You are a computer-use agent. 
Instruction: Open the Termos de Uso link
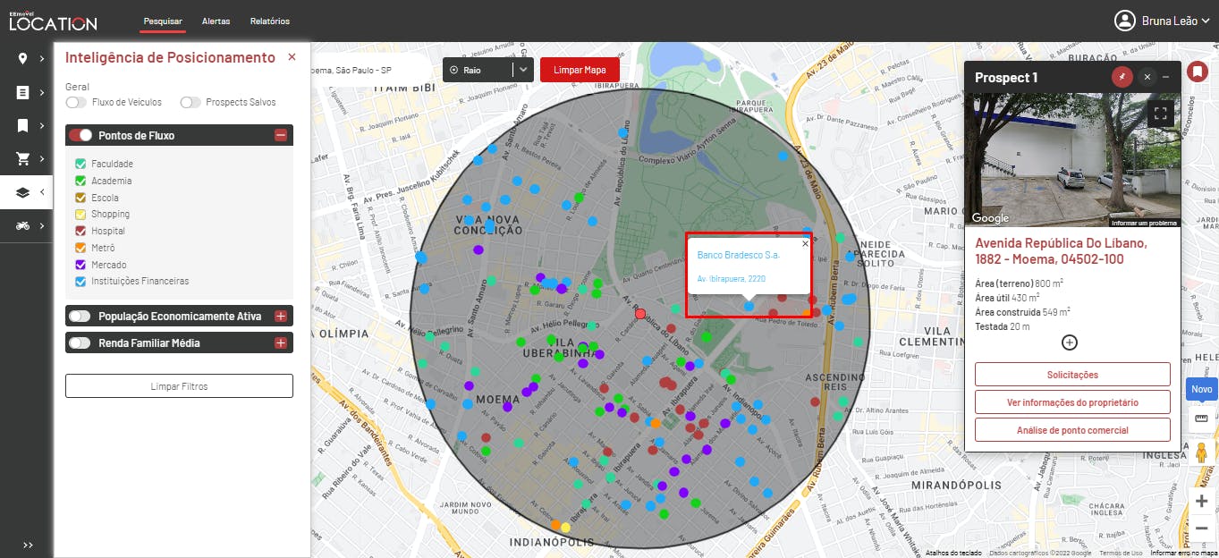pyautogui.click(x=1121, y=553)
